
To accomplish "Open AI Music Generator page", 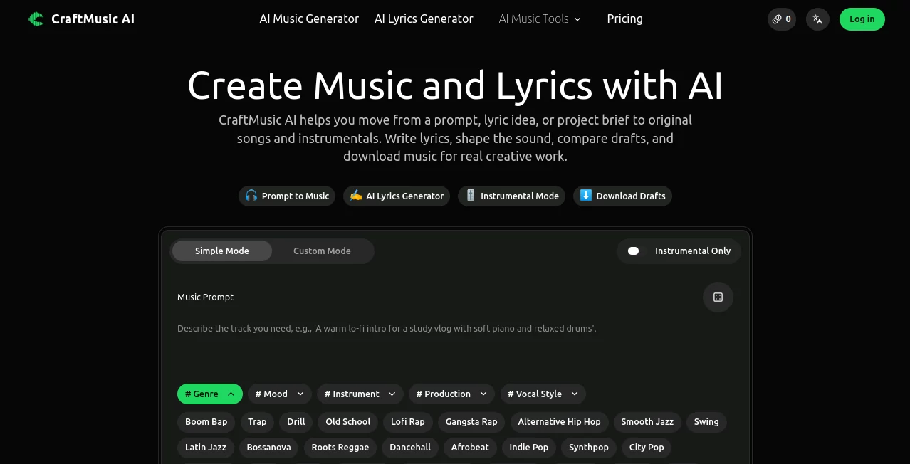I will pos(309,19).
